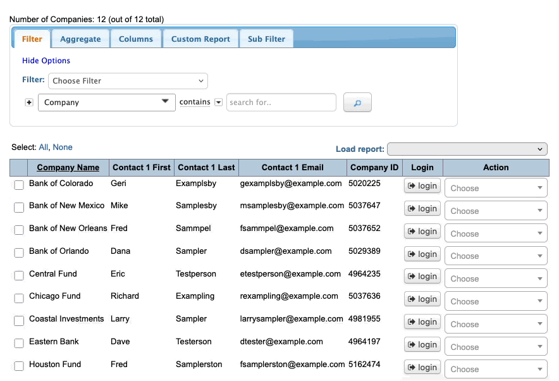This screenshot has height=381, width=559.
Task: Click login button for Eastern Bank
Action: click(x=422, y=345)
